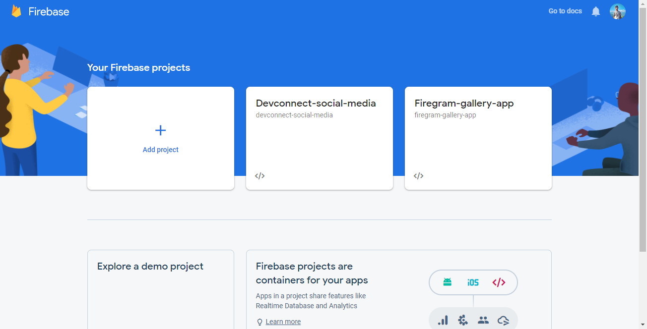Click the people users icon

click(x=483, y=321)
